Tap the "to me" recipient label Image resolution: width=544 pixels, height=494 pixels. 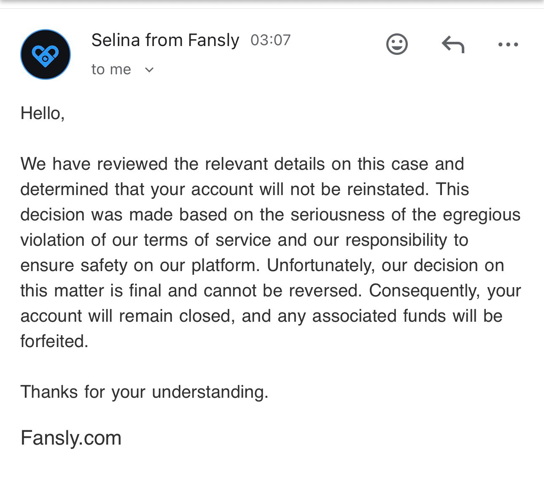point(111,70)
